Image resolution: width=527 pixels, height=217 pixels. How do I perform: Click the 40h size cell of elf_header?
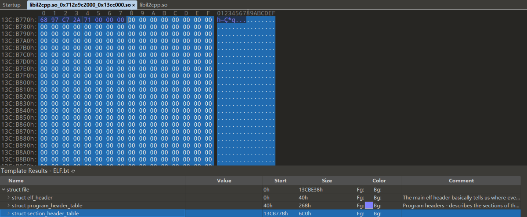(x=303, y=198)
